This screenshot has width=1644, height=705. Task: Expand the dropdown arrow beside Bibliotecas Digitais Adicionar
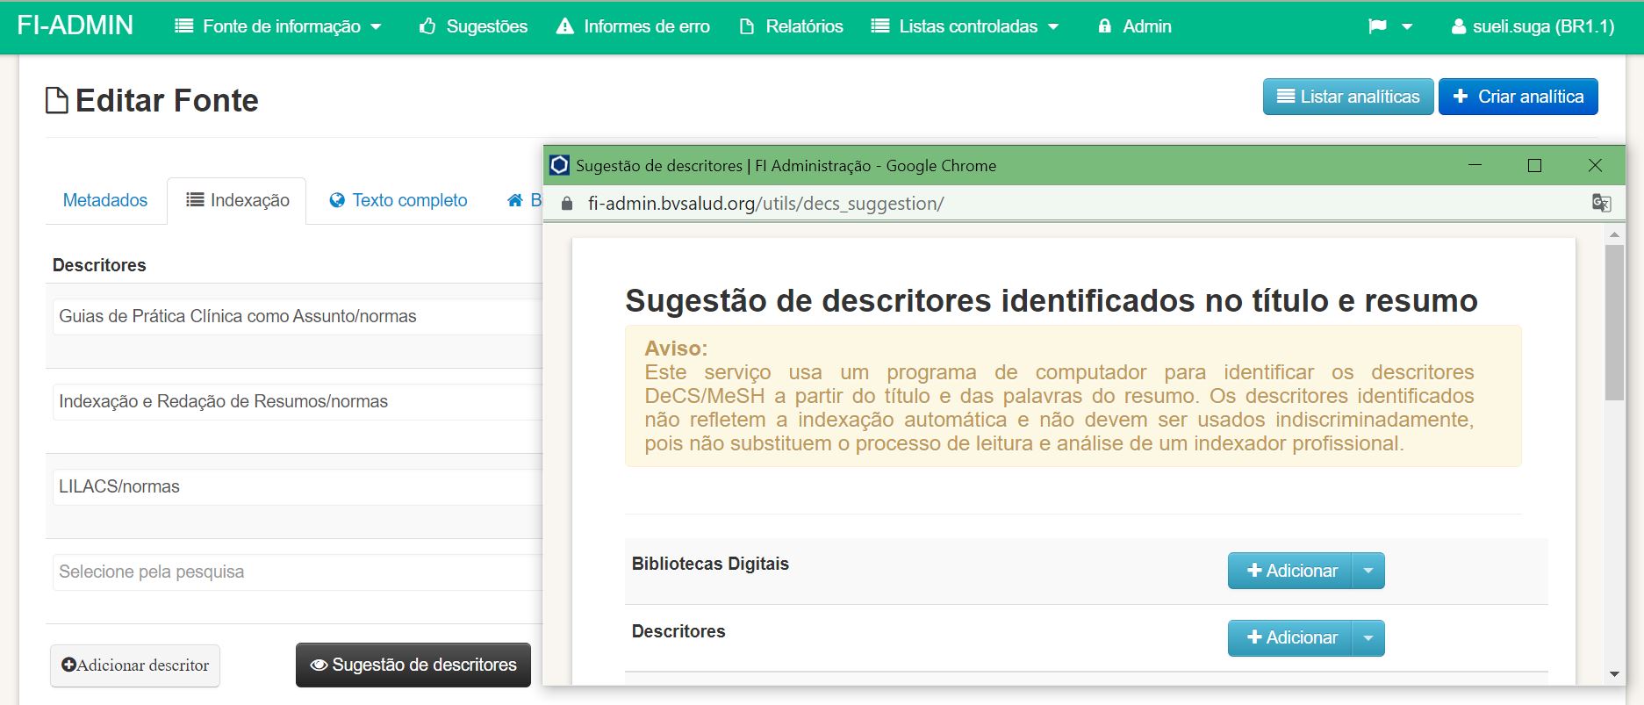[1368, 571]
